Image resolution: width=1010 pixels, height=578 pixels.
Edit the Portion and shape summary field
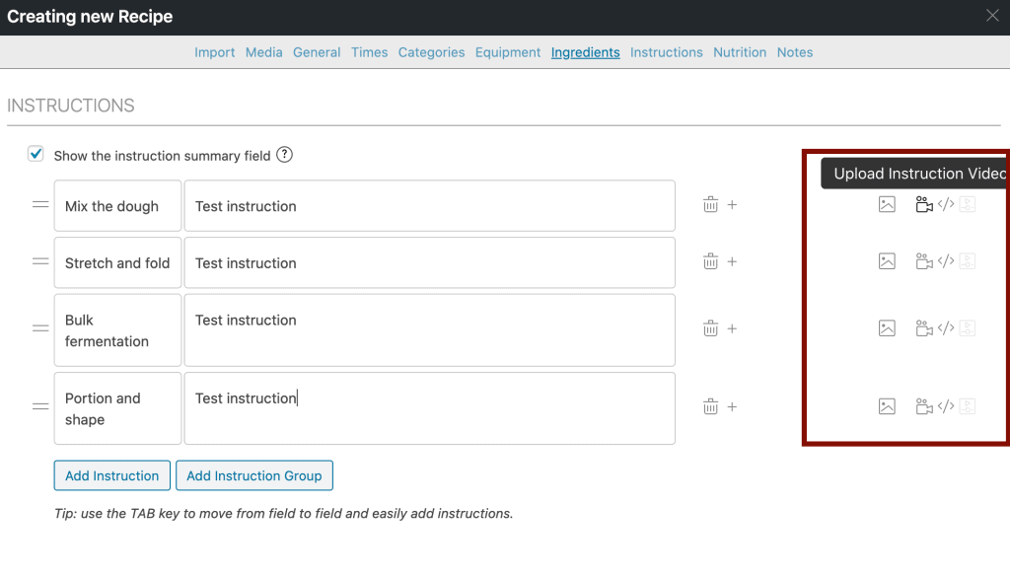(118, 408)
